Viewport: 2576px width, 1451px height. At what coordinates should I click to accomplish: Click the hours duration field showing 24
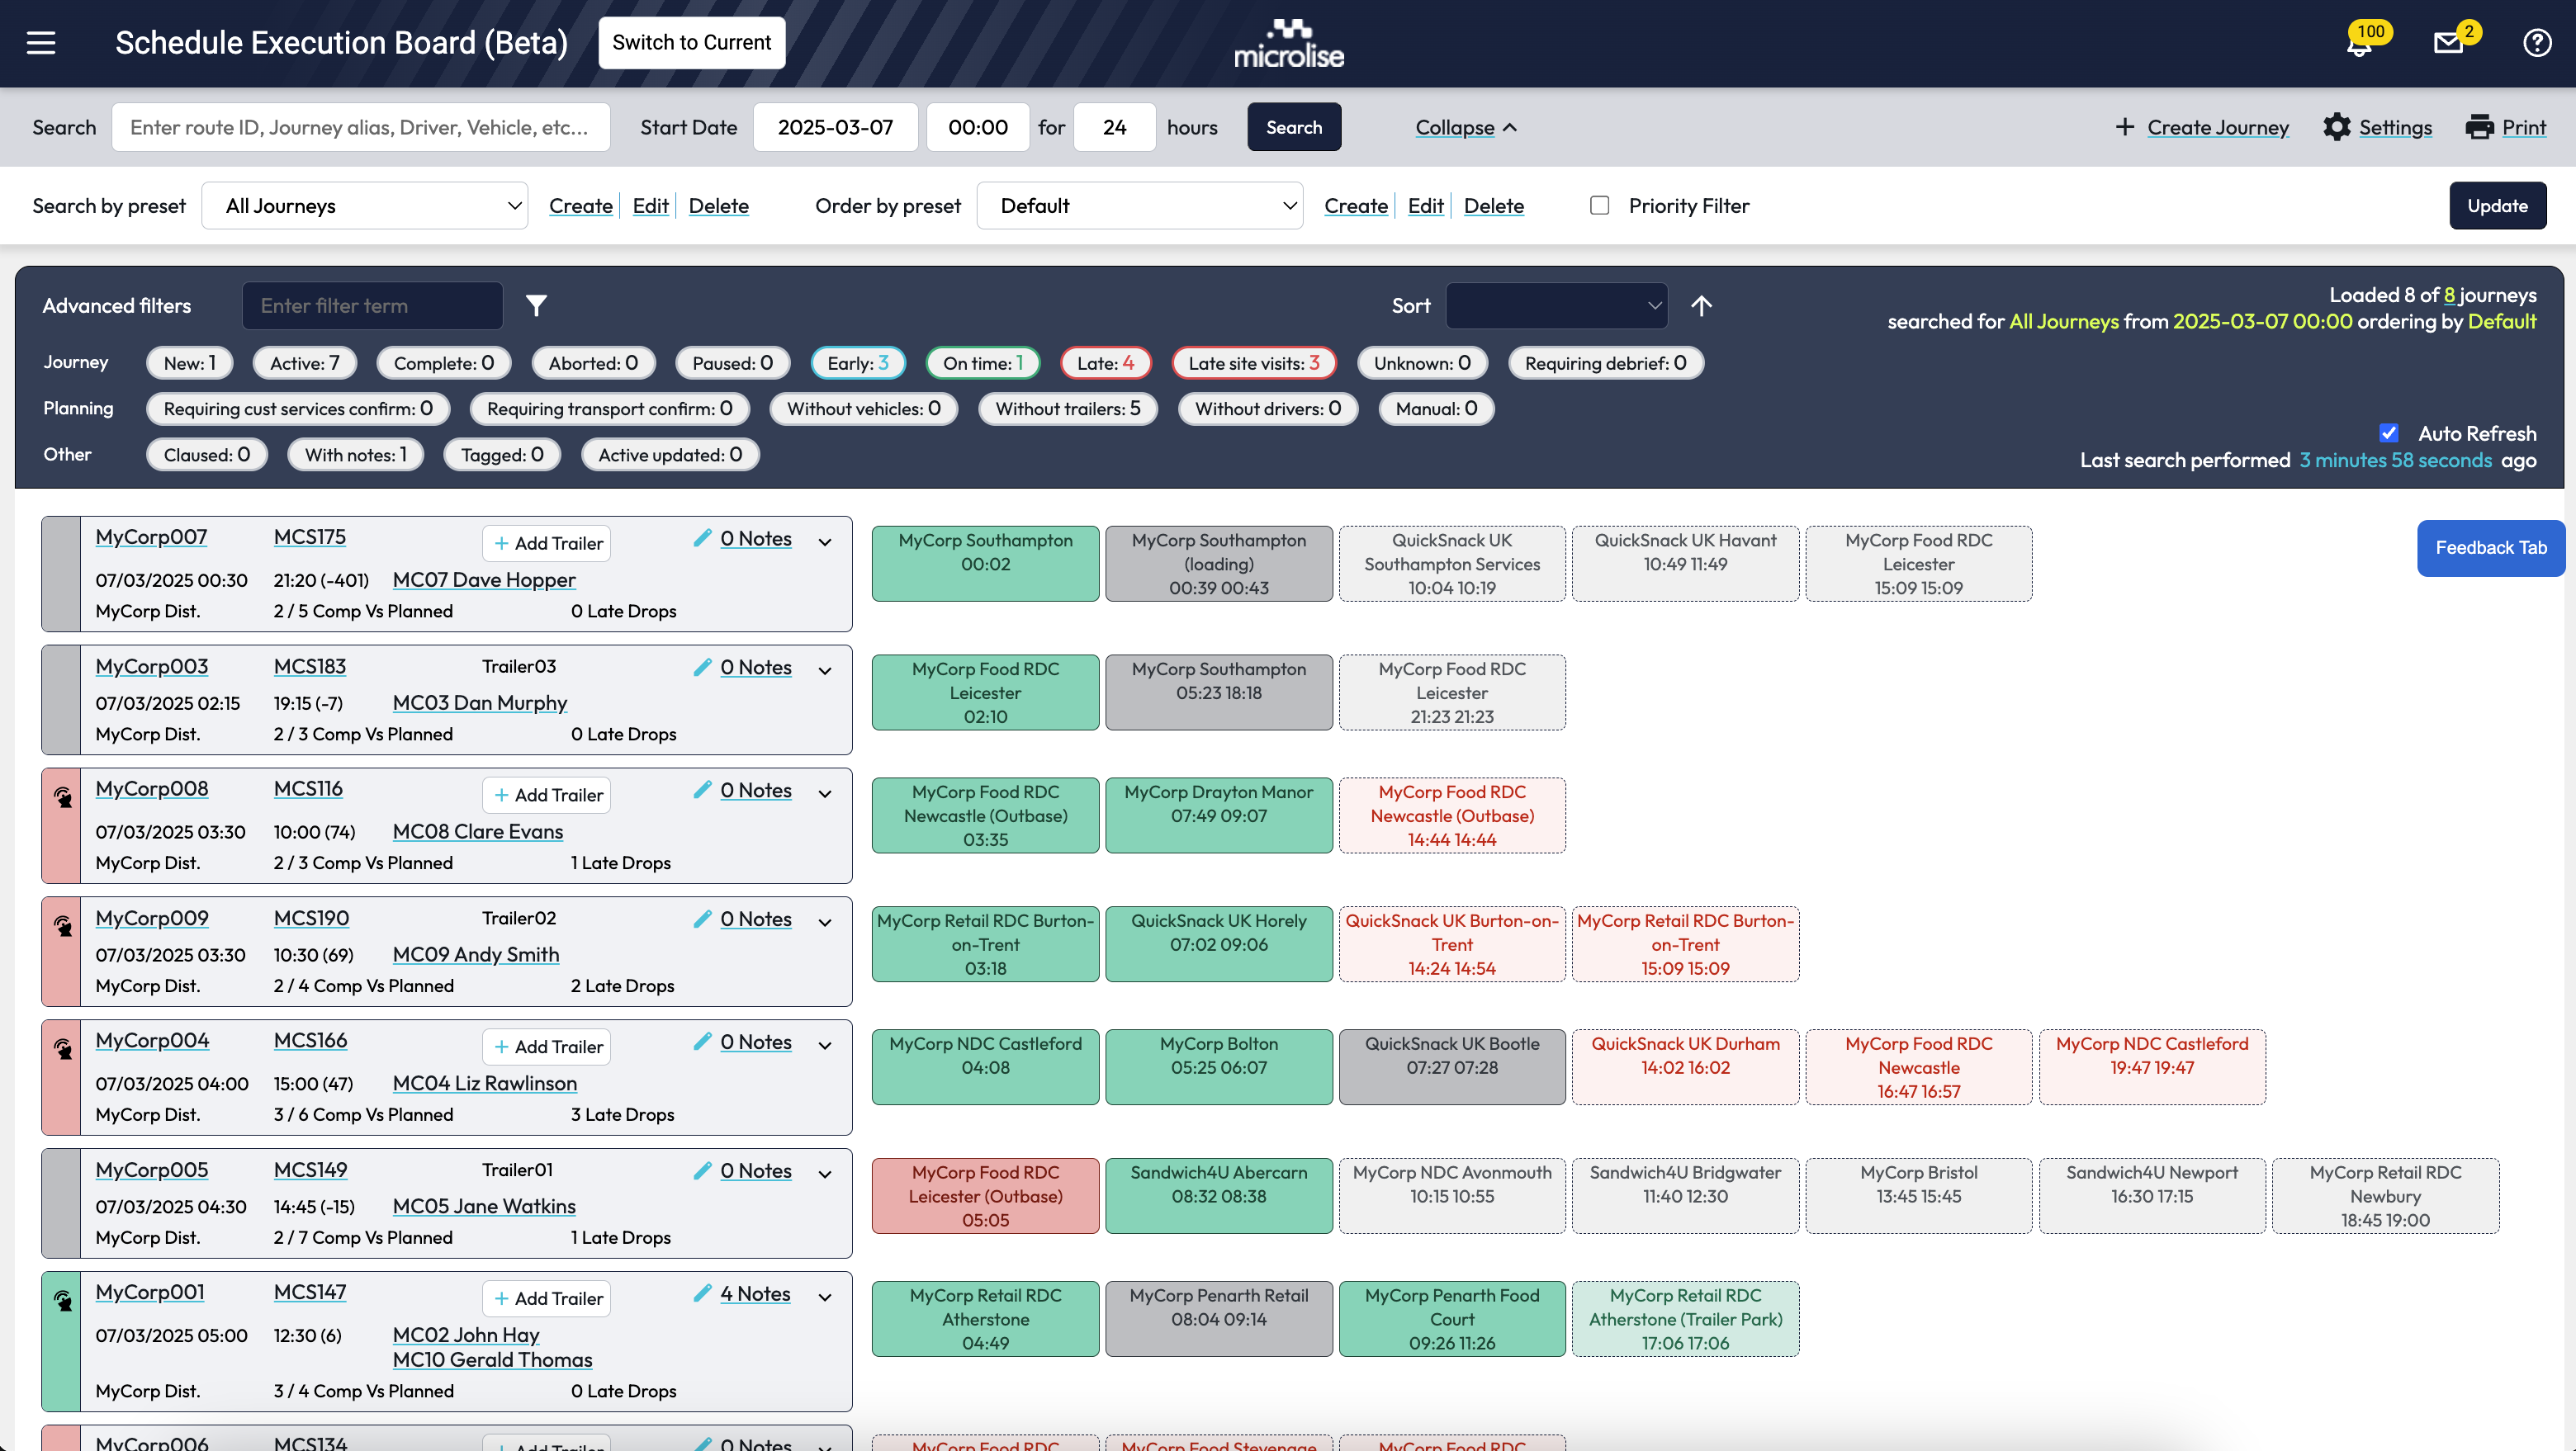coord(1115,127)
